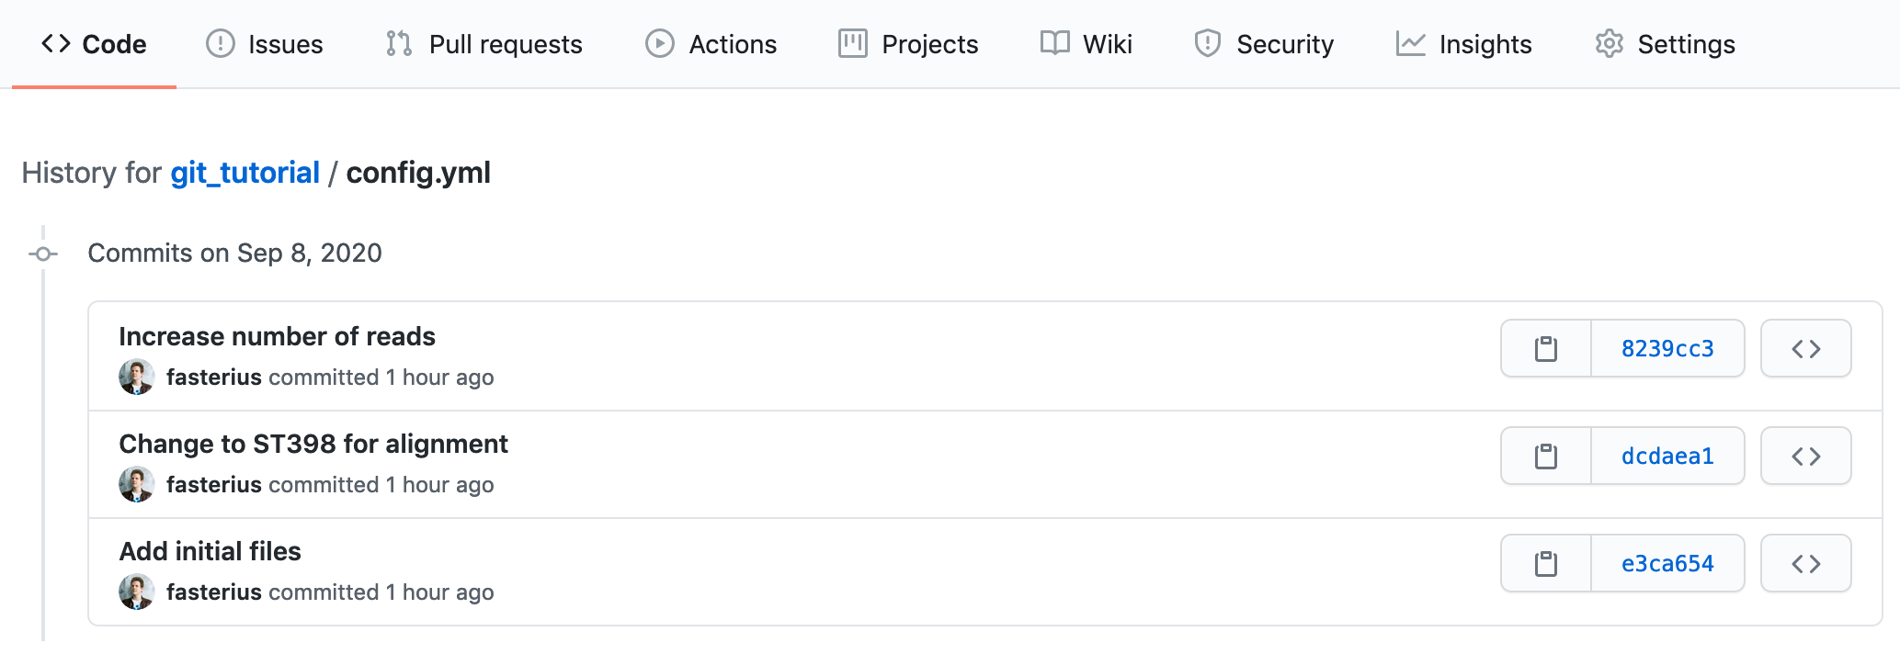The image size is (1900, 654).
Task: Copy full SHA for commit dcdaea1
Action: [1545, 457]
